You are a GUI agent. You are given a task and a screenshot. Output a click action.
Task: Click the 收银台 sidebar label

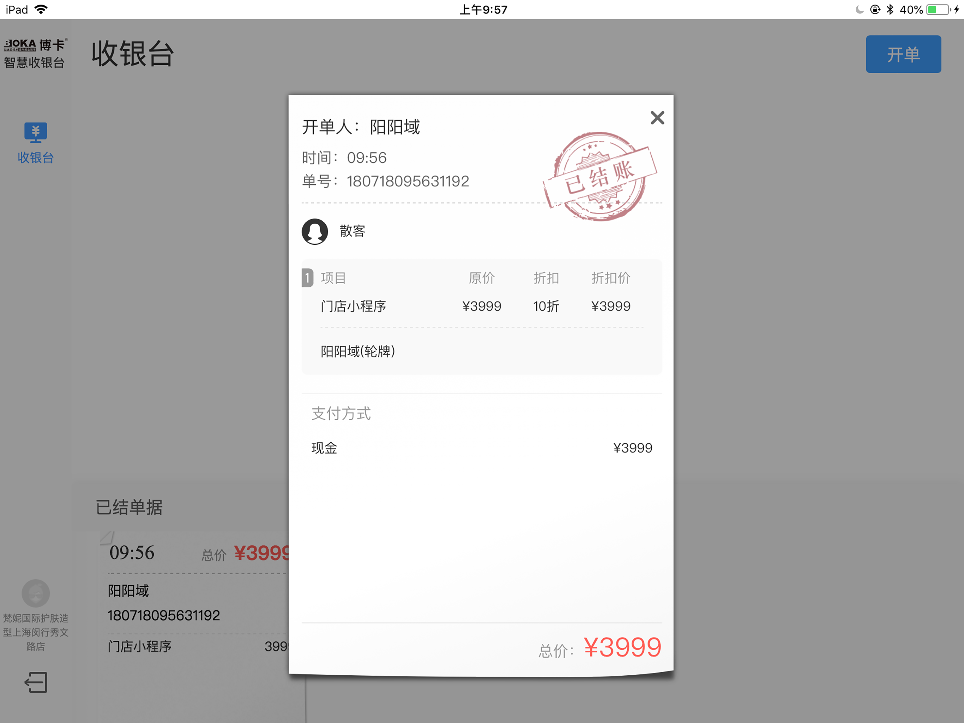pos(35,158)
